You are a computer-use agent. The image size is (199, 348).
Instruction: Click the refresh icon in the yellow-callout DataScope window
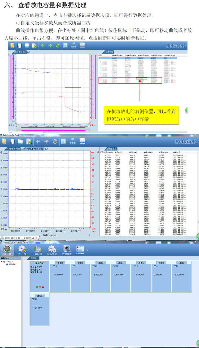point(57,45)
